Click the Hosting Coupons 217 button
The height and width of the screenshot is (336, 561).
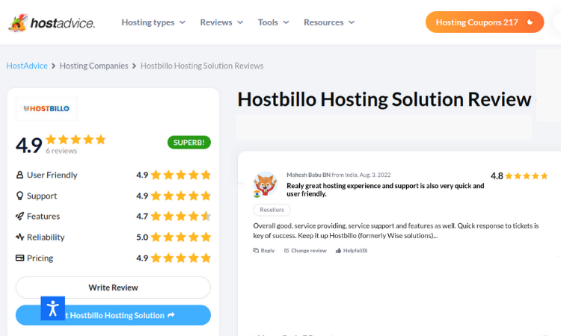(x=485, y=22)
